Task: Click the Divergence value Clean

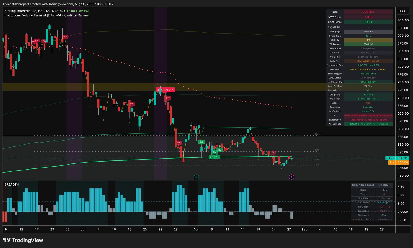Action: point(384,215)
